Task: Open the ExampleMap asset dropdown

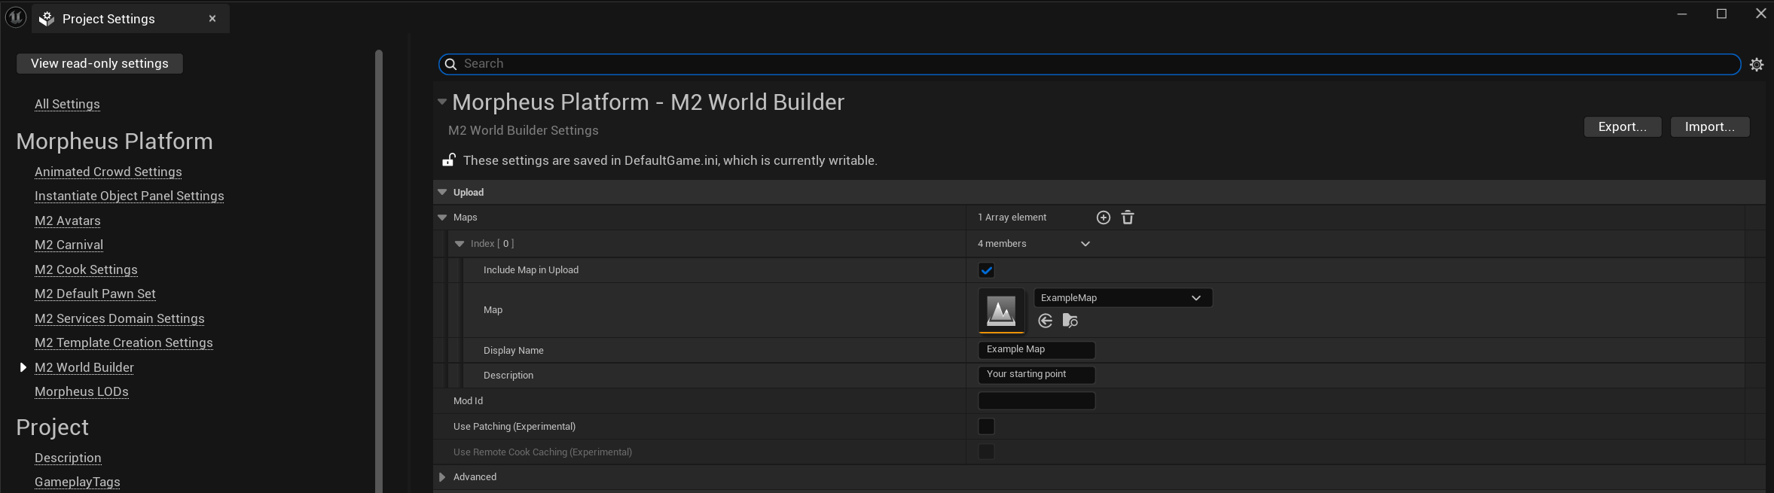Action: point(1122,298)
